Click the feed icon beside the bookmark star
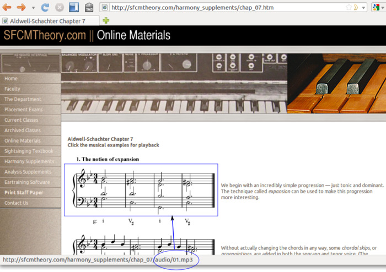The image size is (386, 272). pyautogui.click(x=356, y=7)
